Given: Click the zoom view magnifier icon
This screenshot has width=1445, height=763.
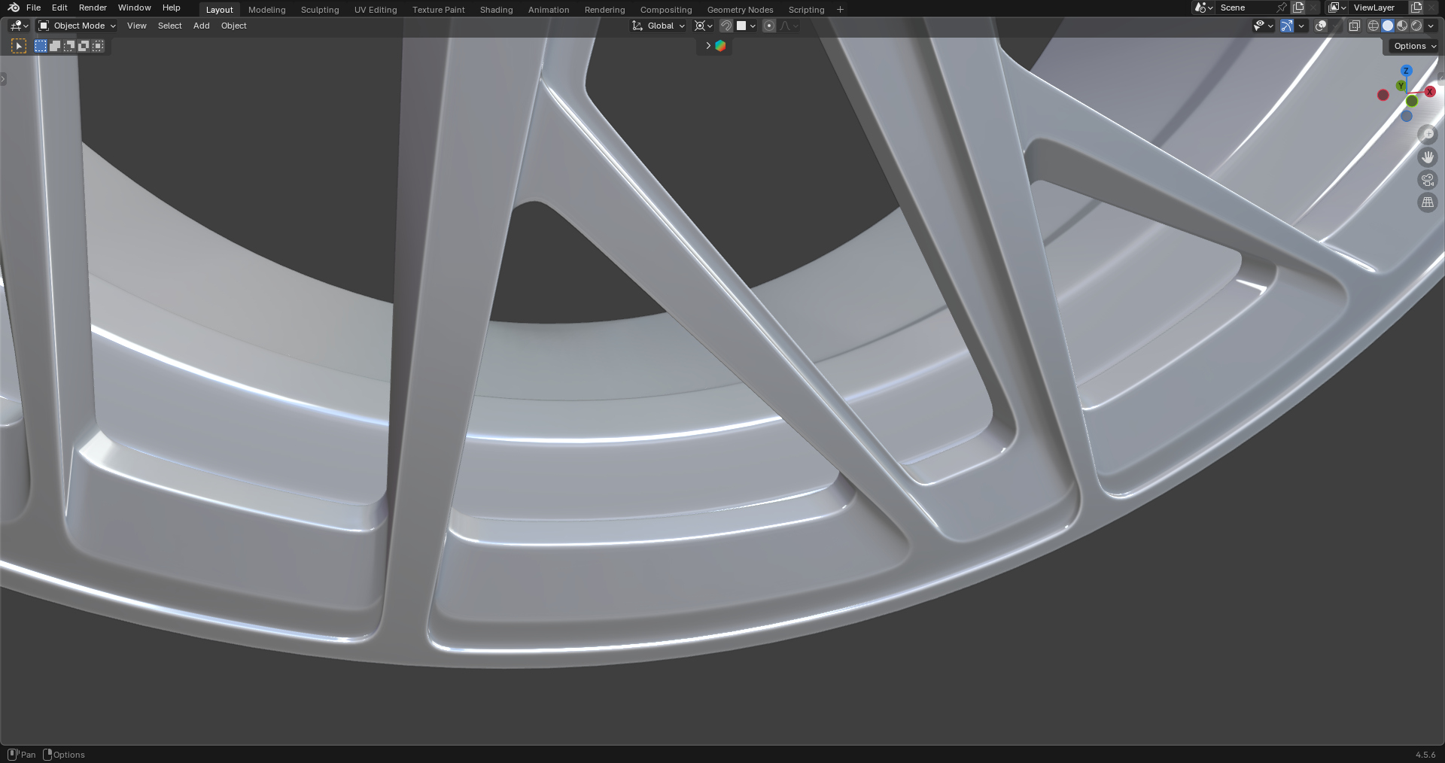Looking at the screenshot, I should (1428, 135).
